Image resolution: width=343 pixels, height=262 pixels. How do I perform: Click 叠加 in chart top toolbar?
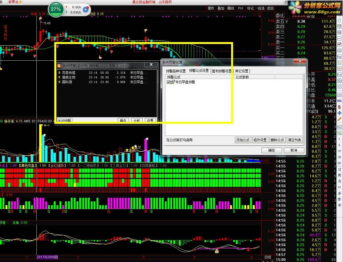[221, 8]
